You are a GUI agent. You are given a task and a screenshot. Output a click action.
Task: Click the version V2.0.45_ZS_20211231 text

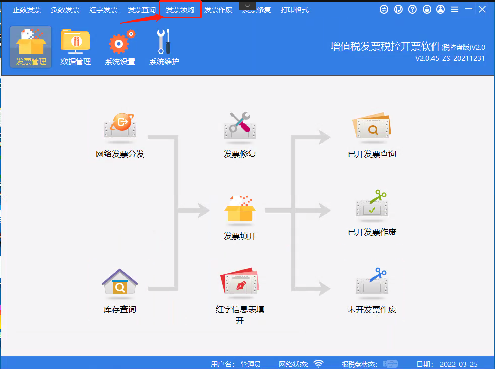pos(450,58)
